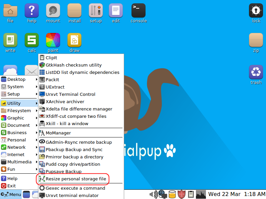Screen dimensions: 266x199
Task: Open Urxvt terminal emulator
Action: (81, 195)
